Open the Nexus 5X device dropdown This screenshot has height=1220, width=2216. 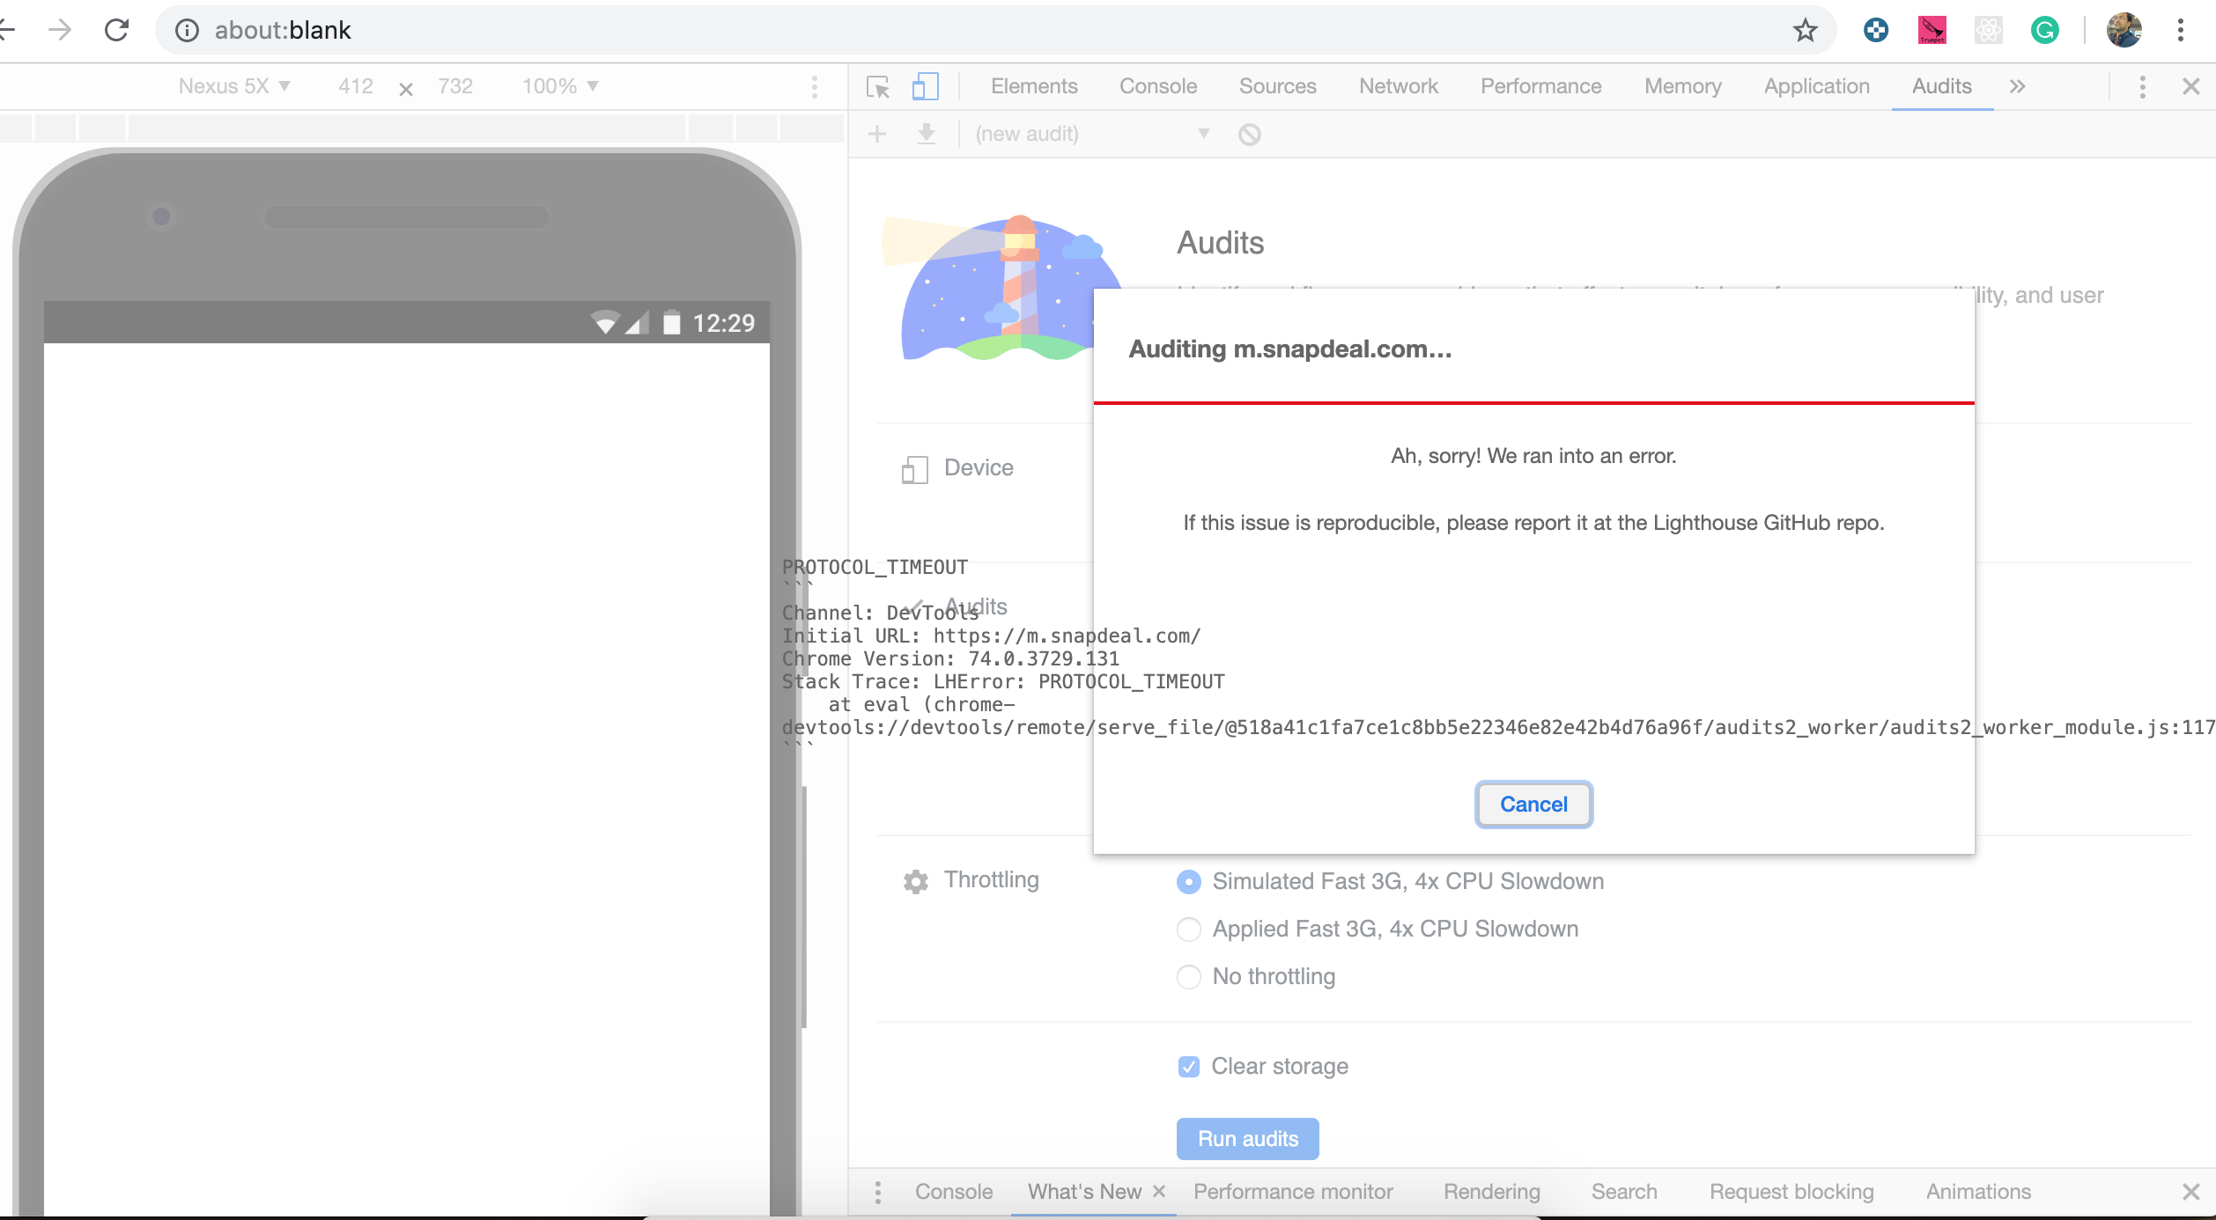click(x=233, y=86)
